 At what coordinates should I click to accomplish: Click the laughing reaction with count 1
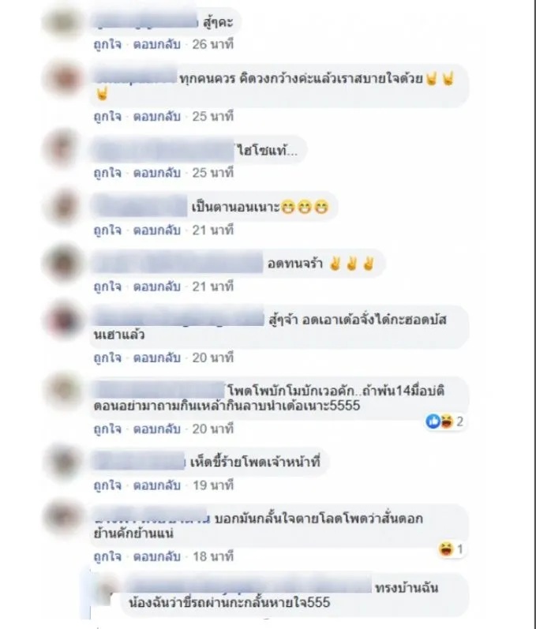(x=452, y=549)
